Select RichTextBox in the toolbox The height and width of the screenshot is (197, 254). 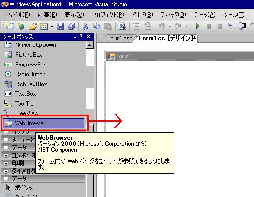click(x=43, y=84)
